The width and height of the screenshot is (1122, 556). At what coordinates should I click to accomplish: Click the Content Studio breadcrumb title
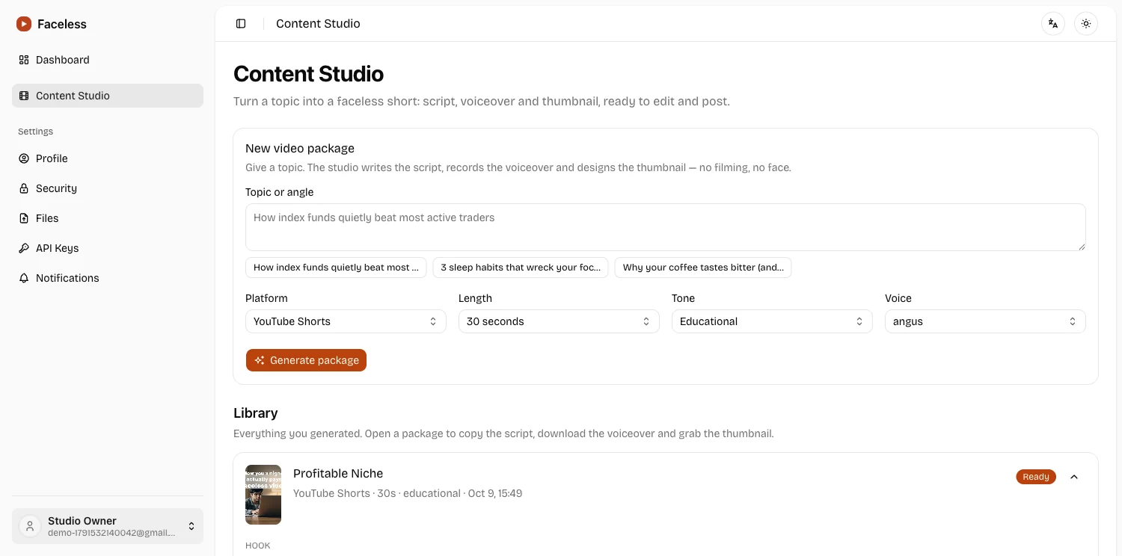318,24
